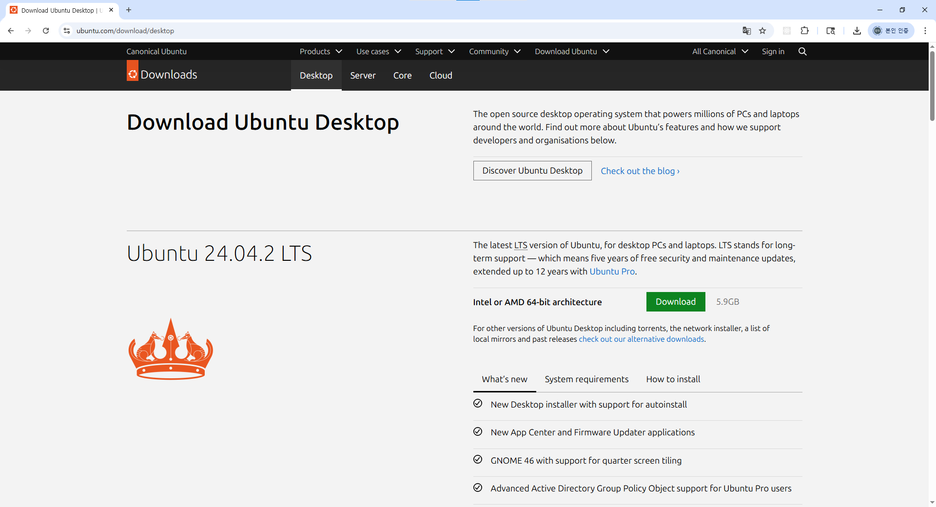Screen dimensions: 936x507
Task: Click the orange Ubuntu crown mascot image
Action: coord(171,349)
